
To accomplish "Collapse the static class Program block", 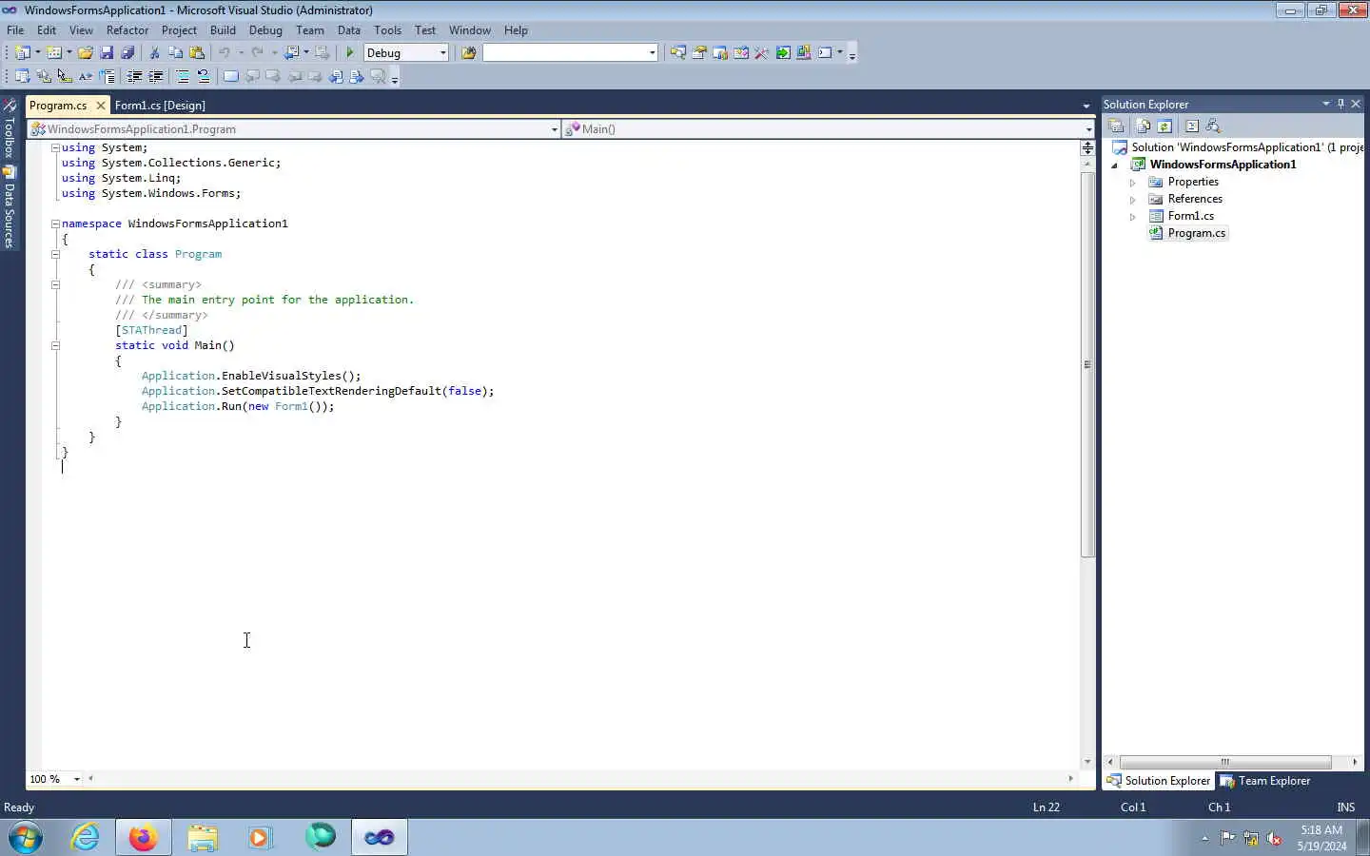I will tap(55, 254).
